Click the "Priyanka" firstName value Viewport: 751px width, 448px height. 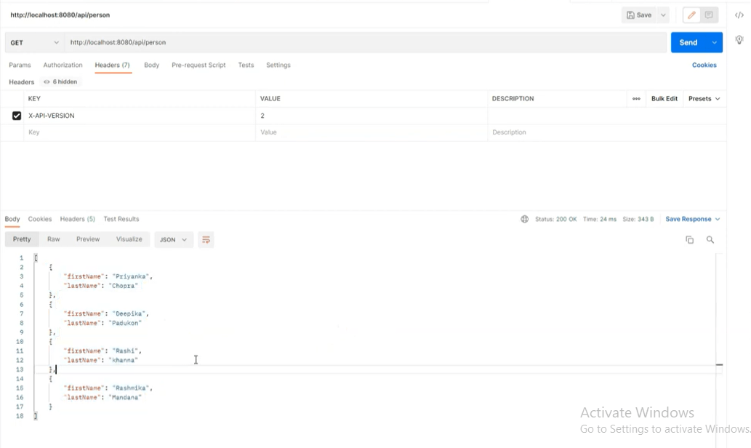click(131, 276)
